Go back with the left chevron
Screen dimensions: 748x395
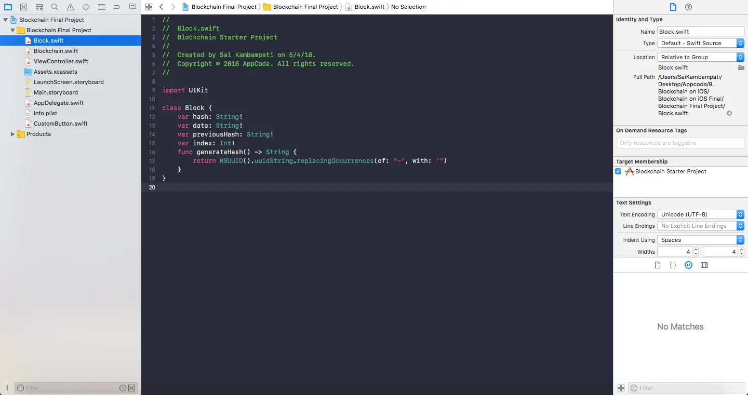coord(161,7)
